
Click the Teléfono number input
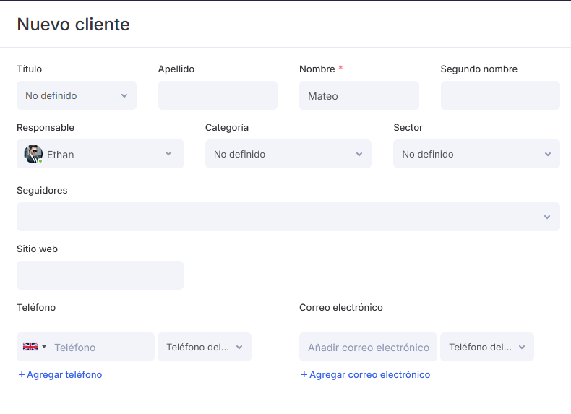102,347
